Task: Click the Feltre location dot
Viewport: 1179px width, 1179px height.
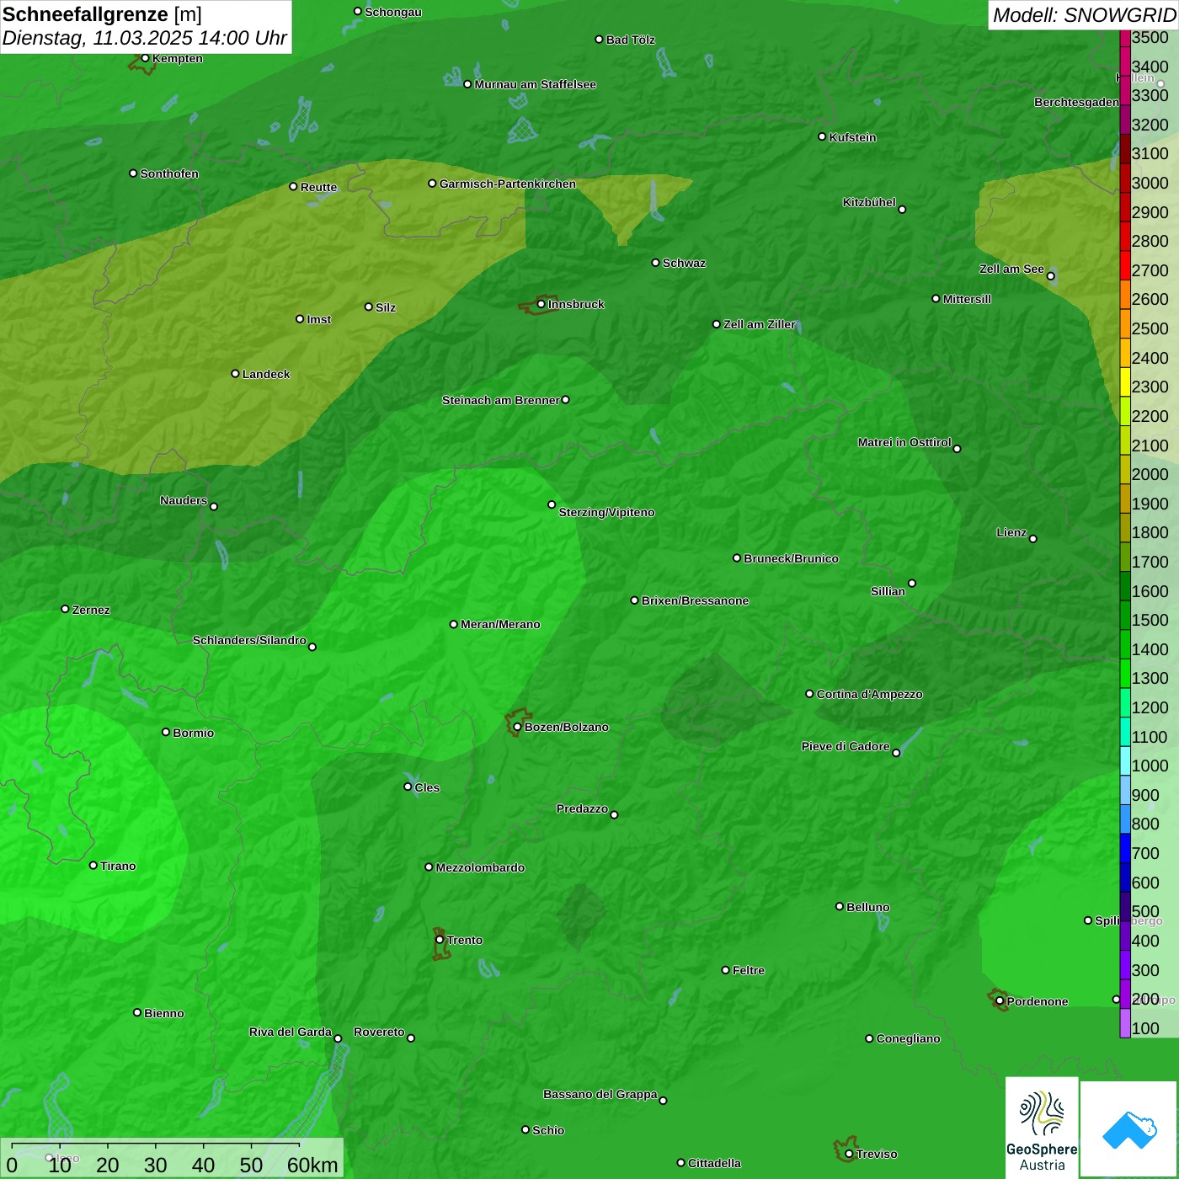Action: [x=725, y=970]
